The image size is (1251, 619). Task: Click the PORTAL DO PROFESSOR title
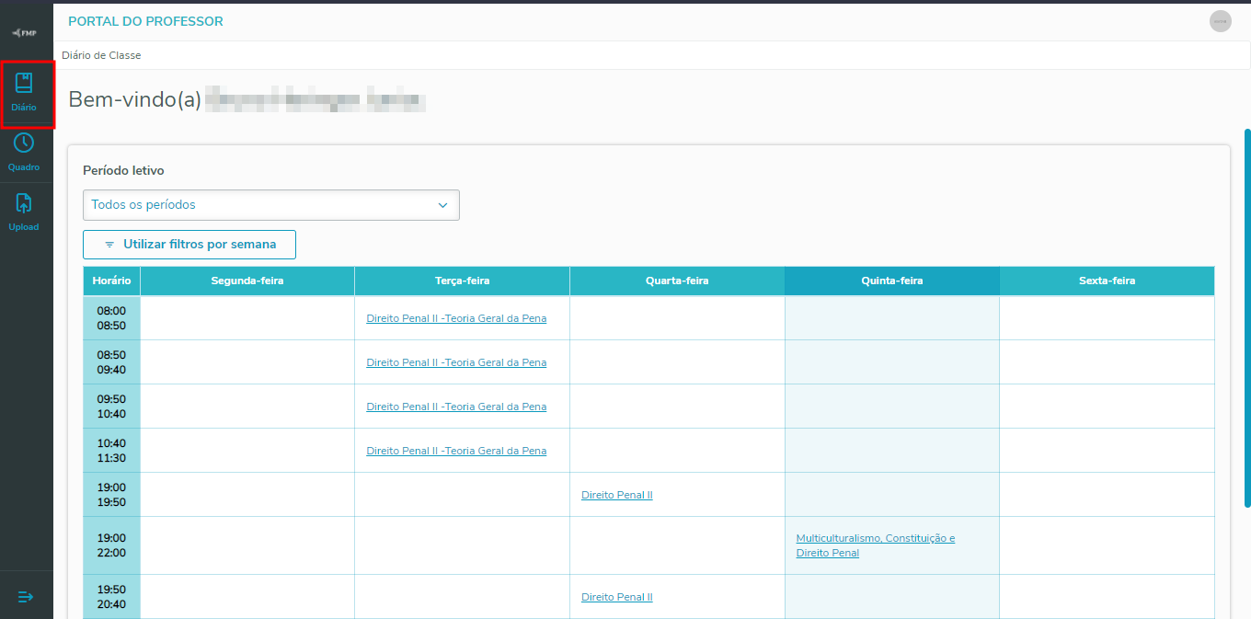[145, 21]
